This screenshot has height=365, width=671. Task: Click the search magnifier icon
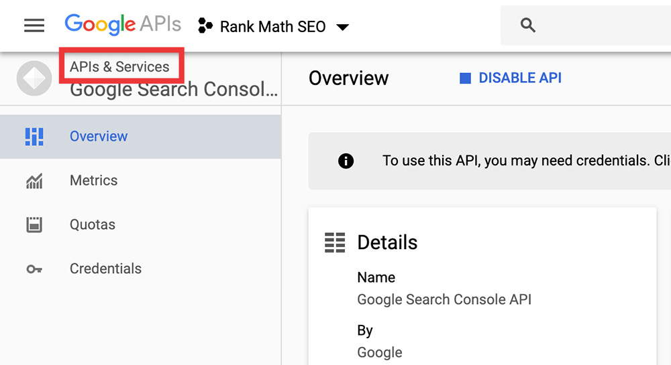pos(528,26)
